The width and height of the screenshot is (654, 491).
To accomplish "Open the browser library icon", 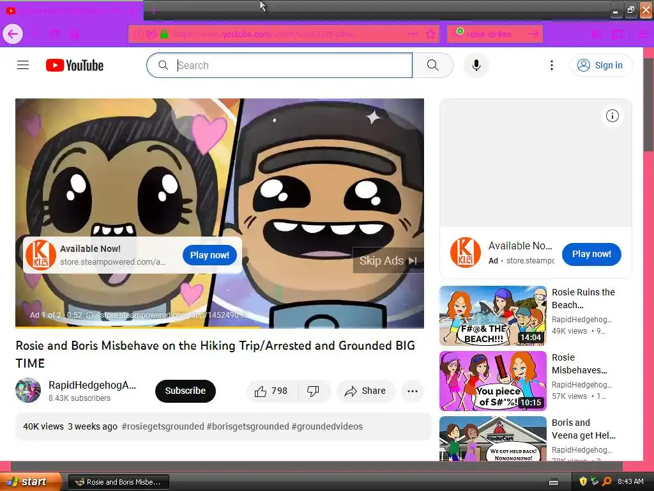I will 597,35.
